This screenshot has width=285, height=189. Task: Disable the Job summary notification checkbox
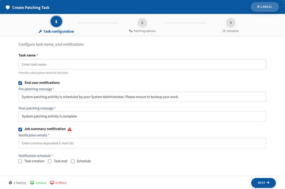click(x=20, y=129)
